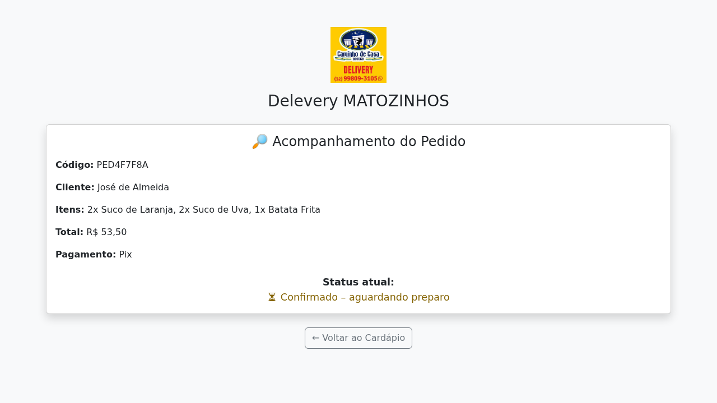Viewport: 717px width, 403px height.
Task: Click the Delevery MATOZINHOS heading
Action: (358, 101)
